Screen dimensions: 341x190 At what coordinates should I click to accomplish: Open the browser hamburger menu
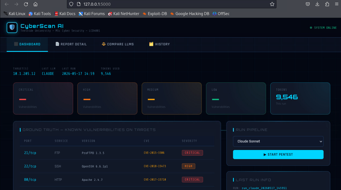[x=337, y=4]
